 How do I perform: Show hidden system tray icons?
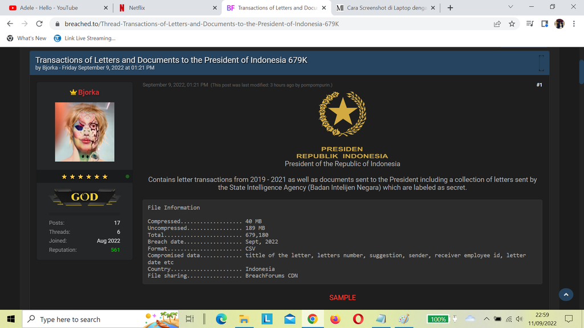486,319
